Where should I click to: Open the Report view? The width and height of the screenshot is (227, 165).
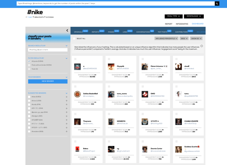(x=169, y=24)
